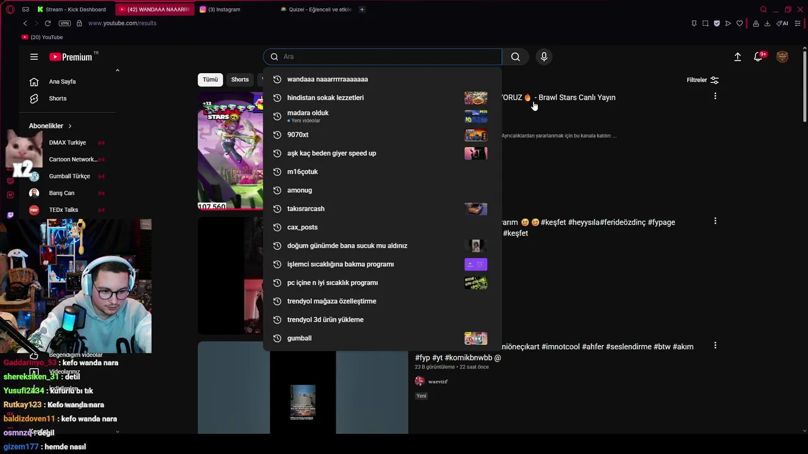Screen dimensions: 808x454
Task: Open the Opera GX main menu logo
Action: click(x=10, y=9)
